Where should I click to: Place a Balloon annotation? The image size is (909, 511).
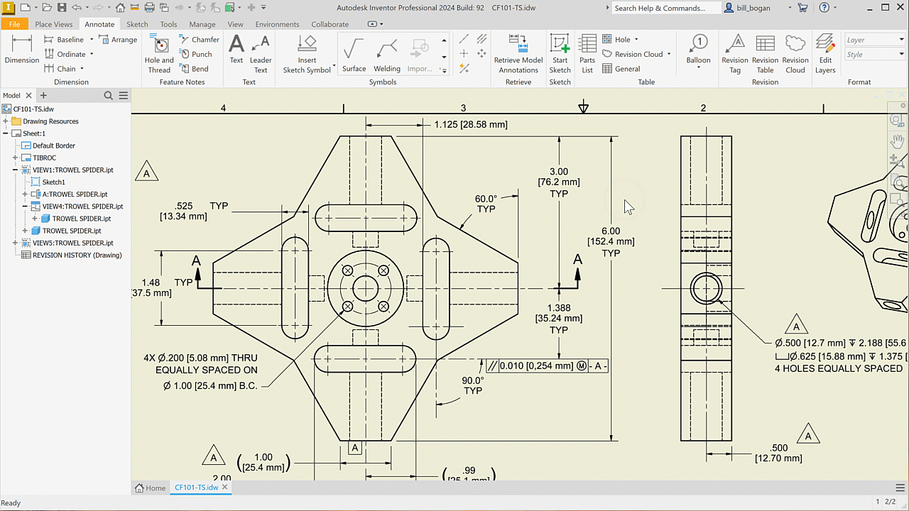click(x=698, y=50)
